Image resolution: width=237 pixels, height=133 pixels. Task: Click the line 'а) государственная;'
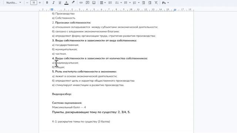click(66, 45)
